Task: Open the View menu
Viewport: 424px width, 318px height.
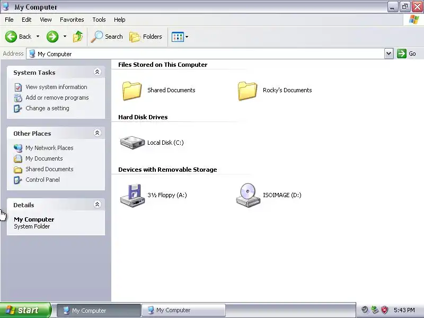Action: [46, 20]
